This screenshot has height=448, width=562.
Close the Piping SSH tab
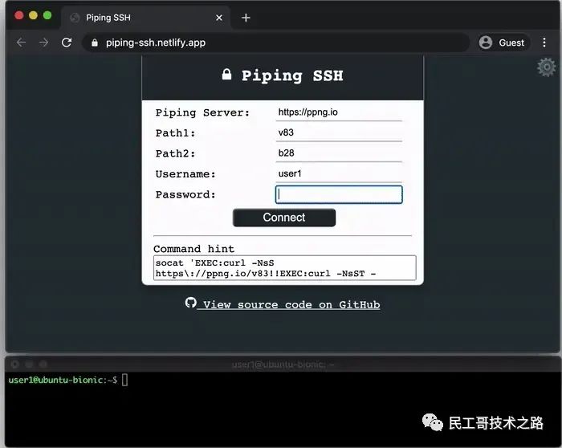pos(219,18)
